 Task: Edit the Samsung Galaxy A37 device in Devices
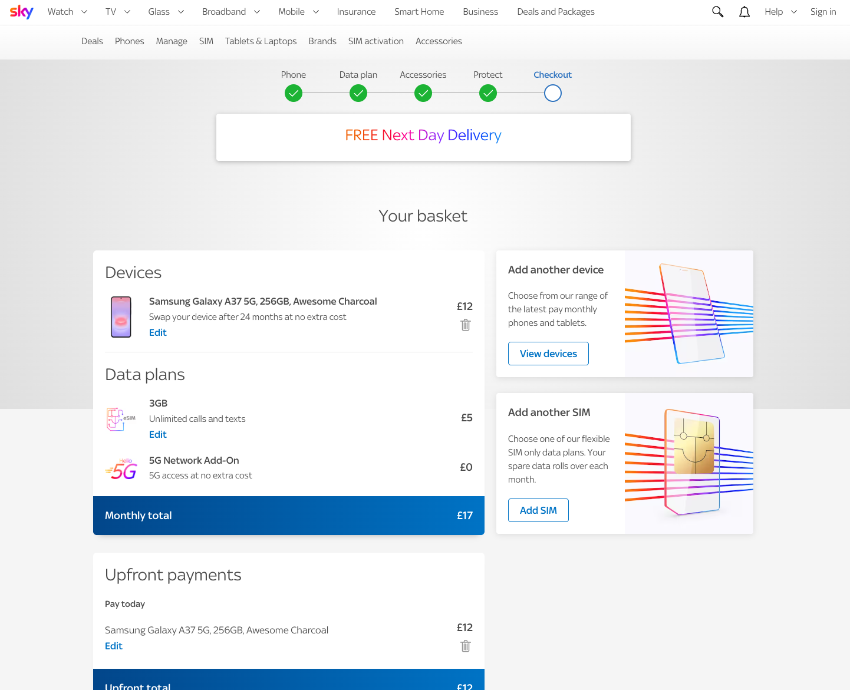tap(158, 332)
